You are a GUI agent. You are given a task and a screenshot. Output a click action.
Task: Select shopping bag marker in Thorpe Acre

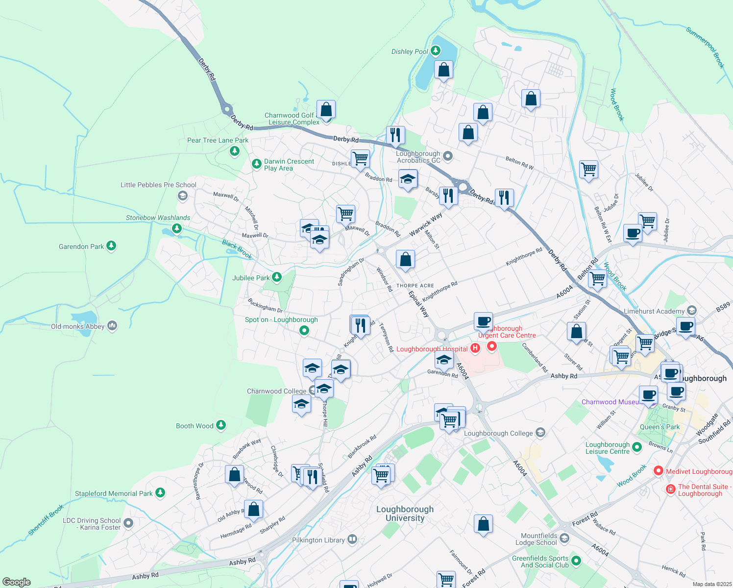click(405, 260)
